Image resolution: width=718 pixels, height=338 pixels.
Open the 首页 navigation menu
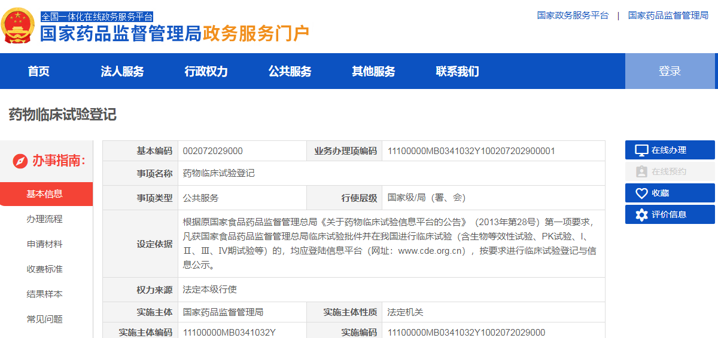pyautogui.click(x=39, y=72)
